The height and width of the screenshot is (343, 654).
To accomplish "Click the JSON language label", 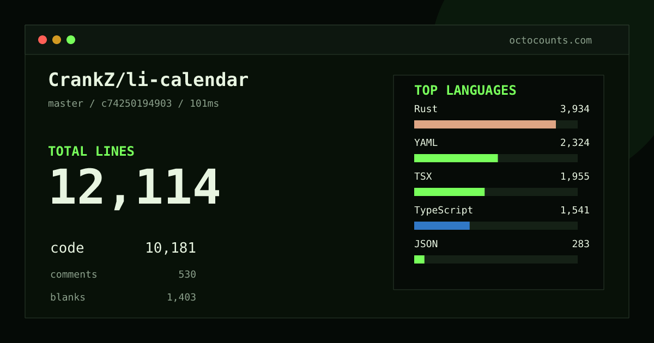I will pos(426,244).
